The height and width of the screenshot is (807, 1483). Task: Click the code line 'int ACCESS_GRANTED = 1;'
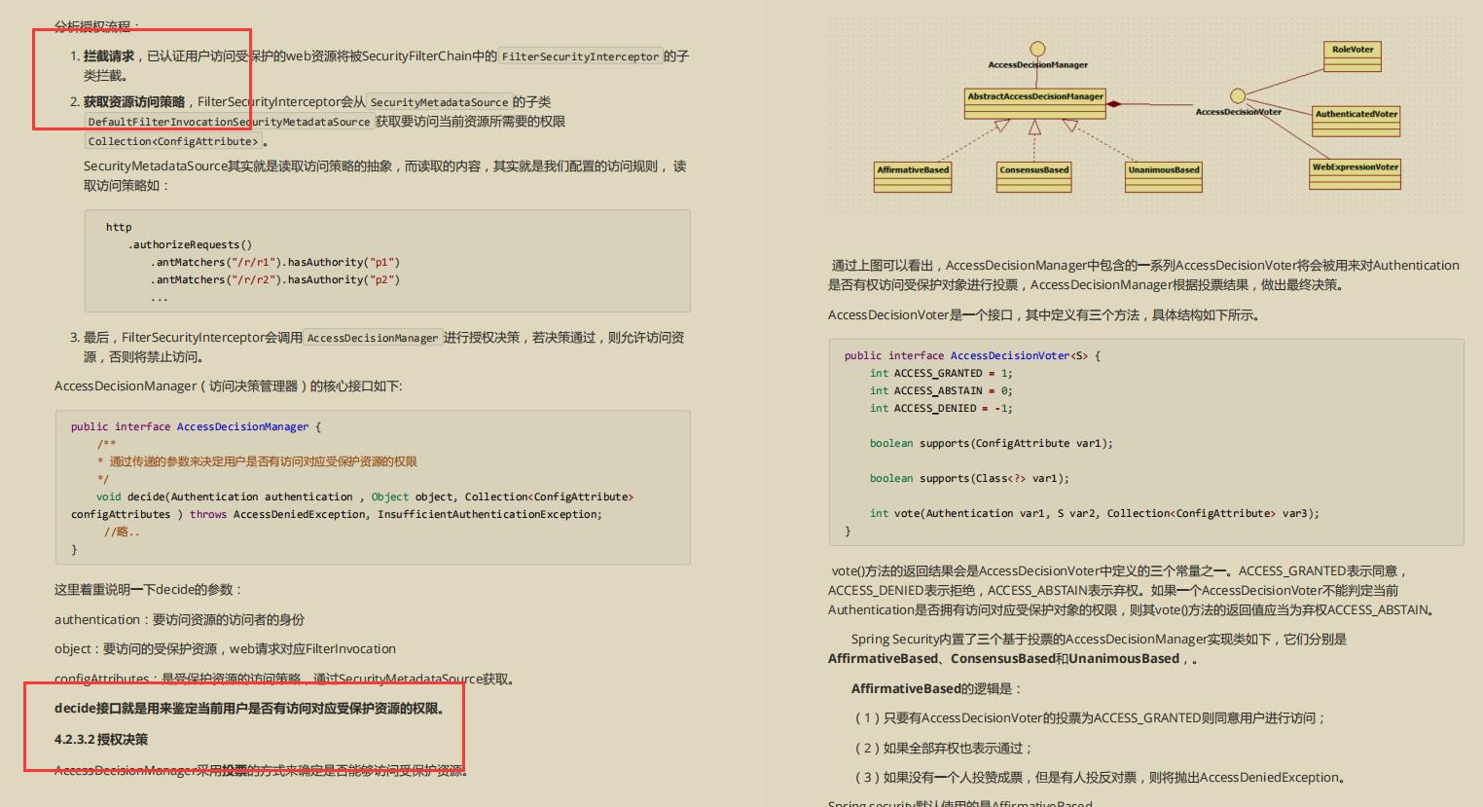941,373
